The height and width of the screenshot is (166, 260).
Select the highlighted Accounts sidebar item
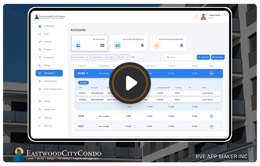coord(49,73)
